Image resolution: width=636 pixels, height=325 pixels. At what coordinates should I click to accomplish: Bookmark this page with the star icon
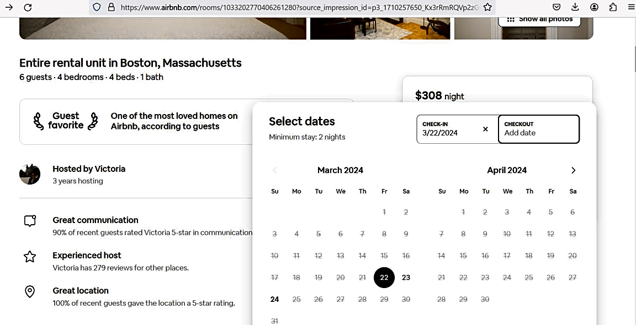pyautogui.click(x=487, y=7)
